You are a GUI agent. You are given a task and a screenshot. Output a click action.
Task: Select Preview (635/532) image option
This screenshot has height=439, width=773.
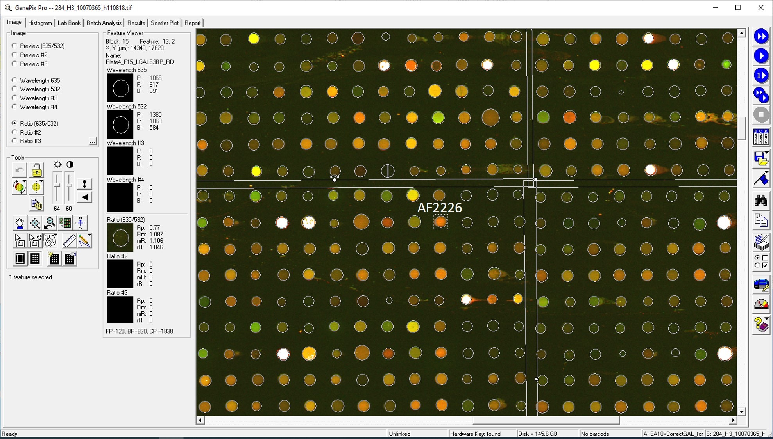pos(15,46)
